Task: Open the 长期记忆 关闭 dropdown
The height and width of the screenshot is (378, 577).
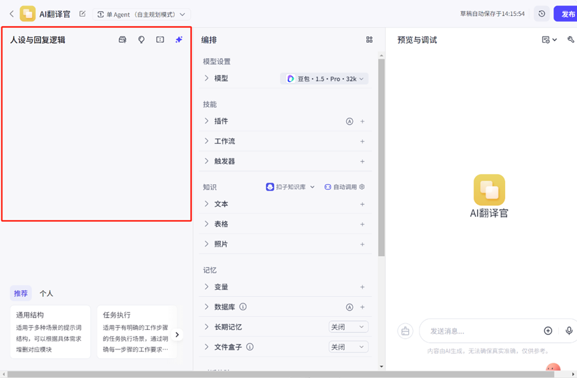Action: (348, 327)
